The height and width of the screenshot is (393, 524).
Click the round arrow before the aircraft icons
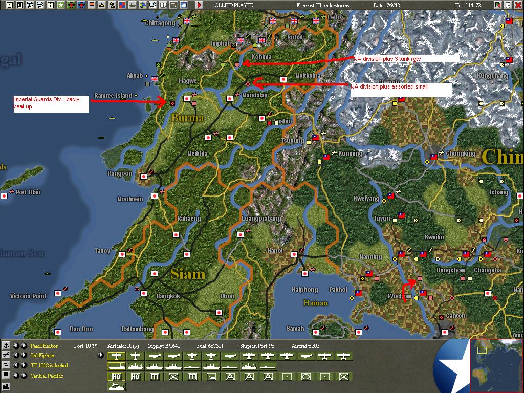[x=100, y=355]
